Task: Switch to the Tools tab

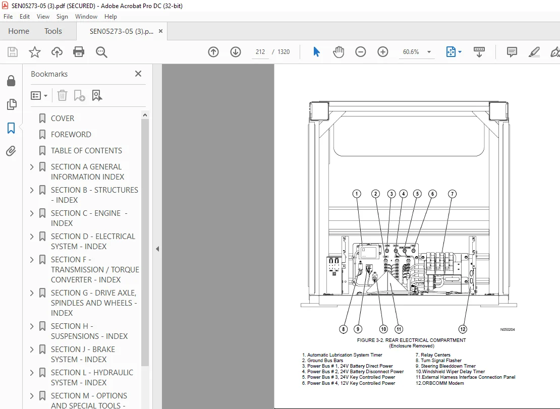Action: pos(53,31)
